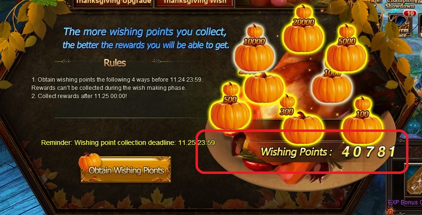Open the Champion Showdown event
The width and height of the screenshot is (422, 215).
(x=399, y=4)
